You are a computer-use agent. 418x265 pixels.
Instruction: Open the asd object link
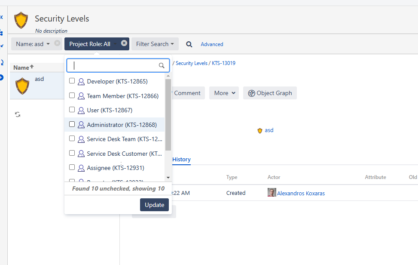pos(269,130)
